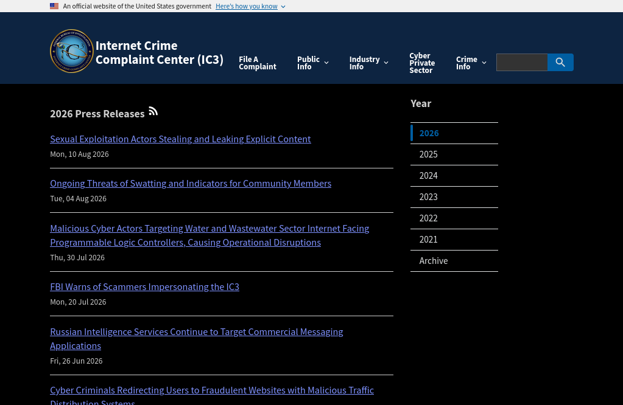Open the Archive year list

click(454, 261)
